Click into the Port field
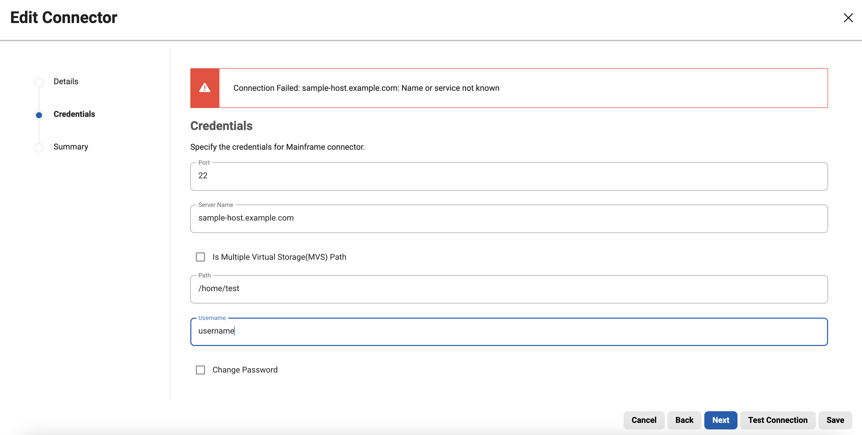Image resolution: width=862 pixels, height=435 pixels. pyautogui.click(x=509, y=176)
